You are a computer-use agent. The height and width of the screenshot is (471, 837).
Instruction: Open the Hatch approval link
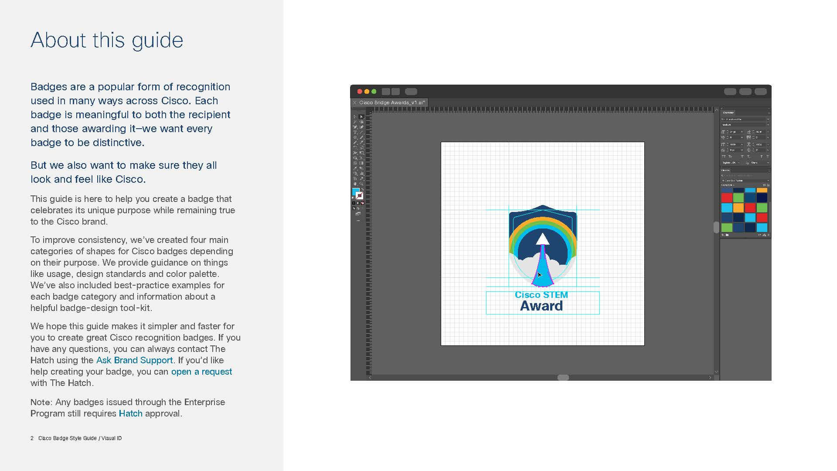131,413
